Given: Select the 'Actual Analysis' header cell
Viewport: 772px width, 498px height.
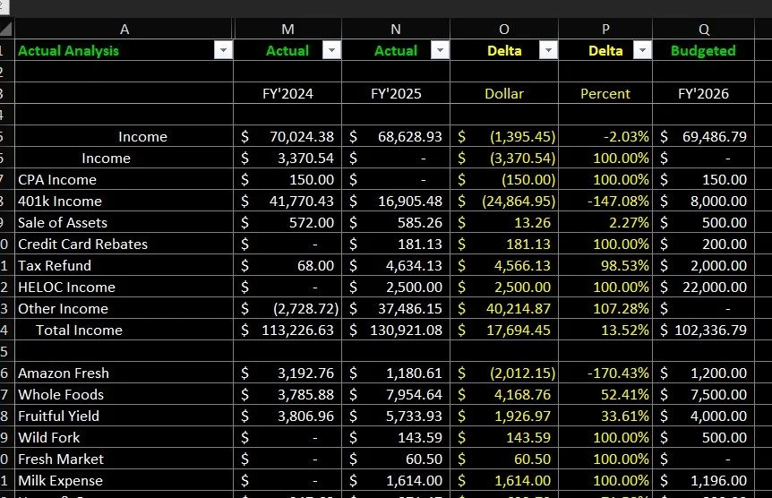Looking at the screenshot, I should click(124, 50).
